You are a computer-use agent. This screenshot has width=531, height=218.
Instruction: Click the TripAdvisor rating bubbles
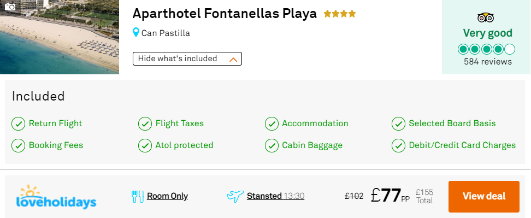pyautogui.click(x=486, y=49)
